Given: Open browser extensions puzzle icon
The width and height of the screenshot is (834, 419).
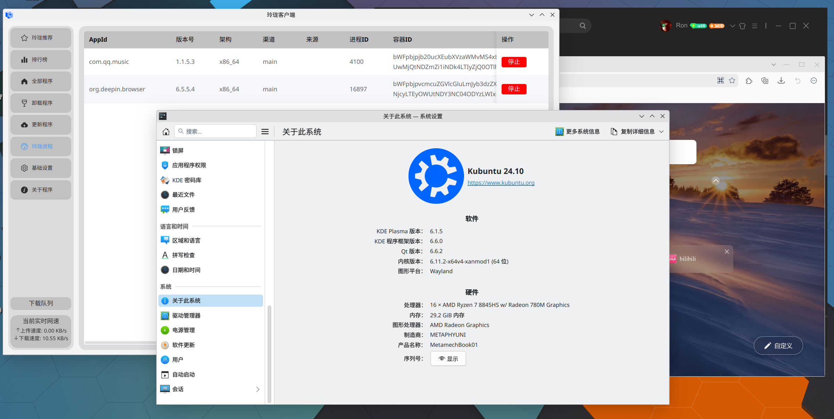Looking at the screenshot, I should [x=749, y=81].
